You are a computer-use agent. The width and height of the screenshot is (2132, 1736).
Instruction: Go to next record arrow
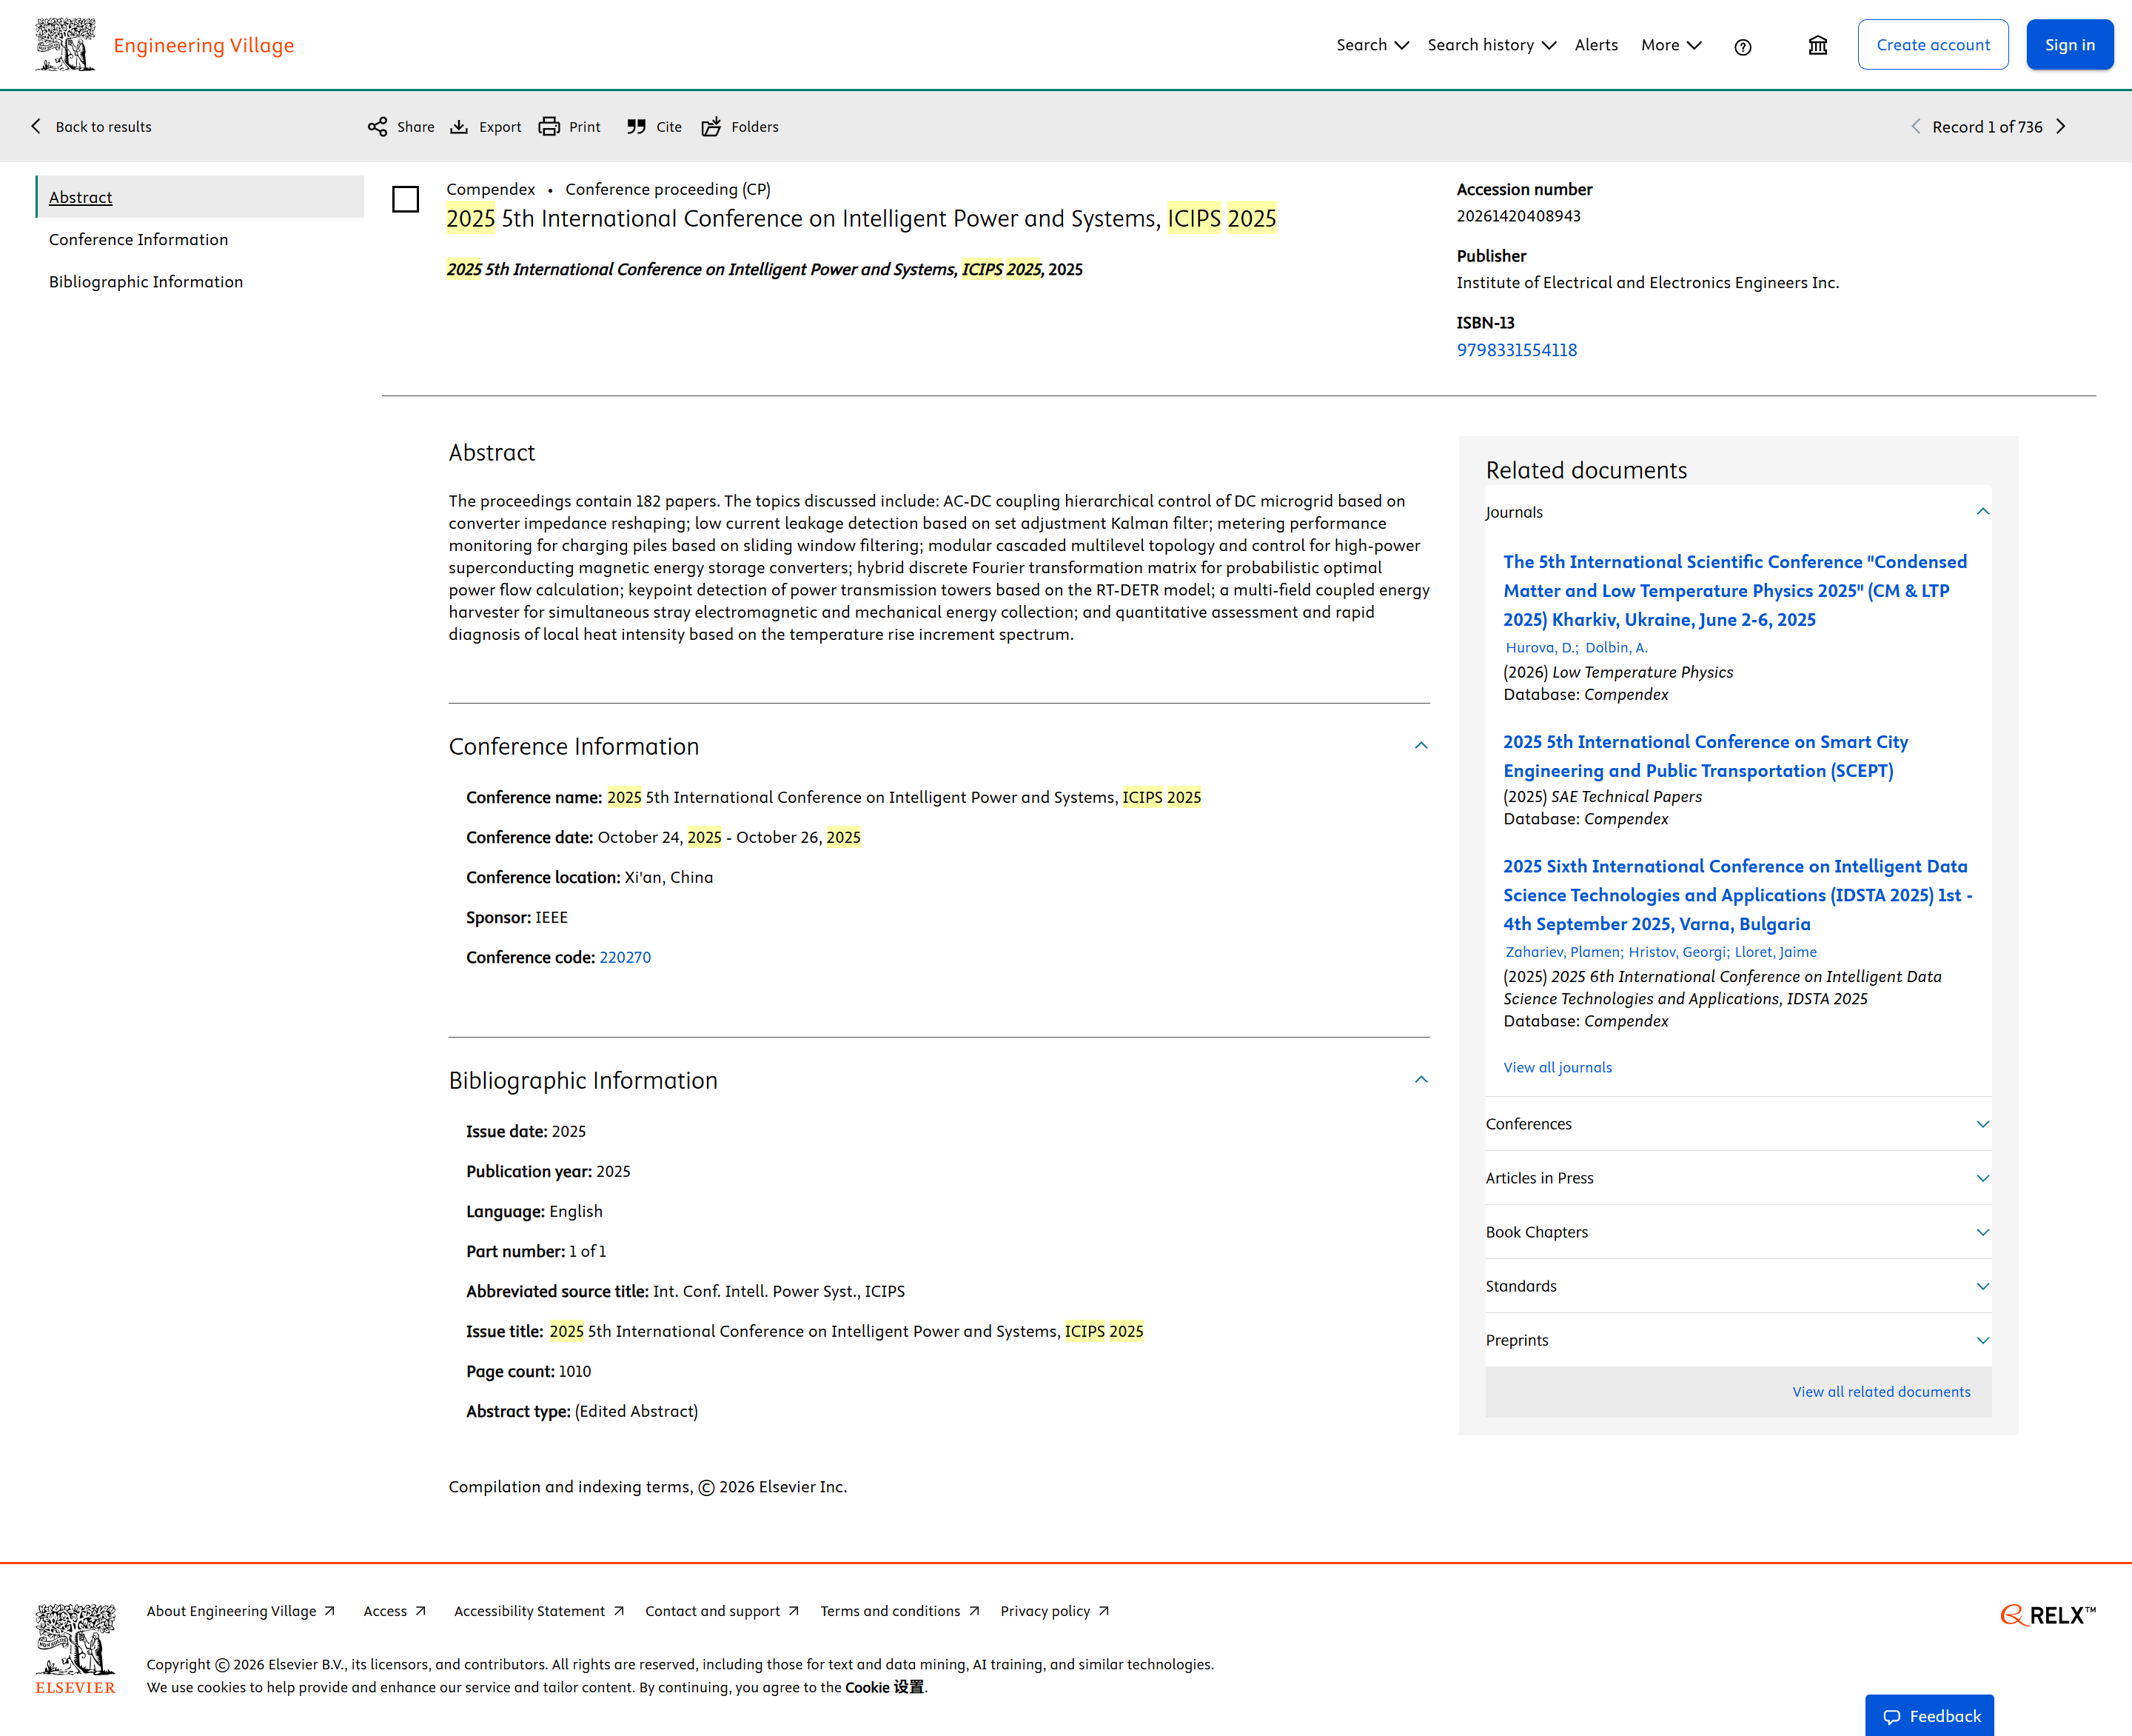click(x=2060, y=127)
